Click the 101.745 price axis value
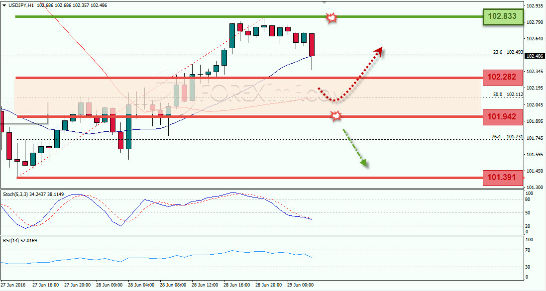546x291 pixels. coord(535,138)
